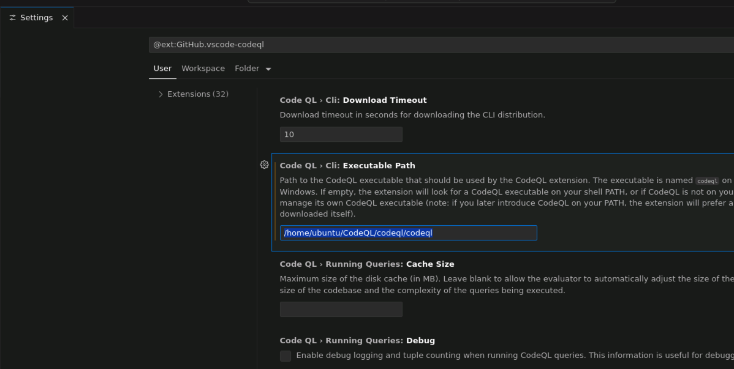Switch to the Workspace settings scope
The height and width of the screenshot is (369, 734).
[x=203, y=69]
